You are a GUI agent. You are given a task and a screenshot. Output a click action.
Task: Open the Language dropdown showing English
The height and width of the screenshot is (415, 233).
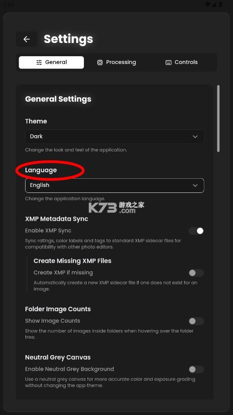[114, 185]
